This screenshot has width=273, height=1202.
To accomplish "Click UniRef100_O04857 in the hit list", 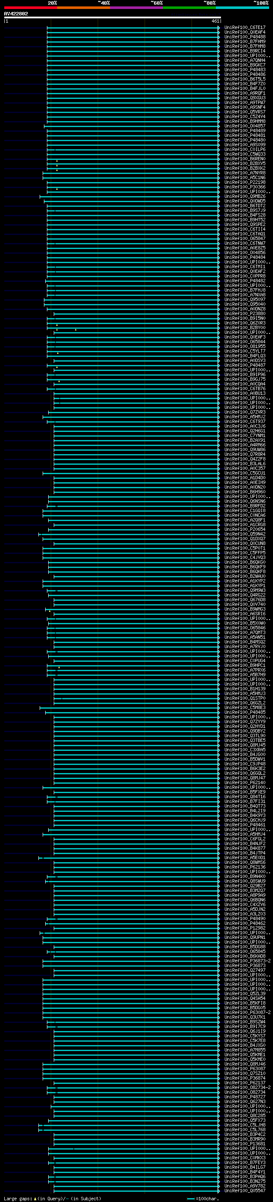I will tap(244, 126).
